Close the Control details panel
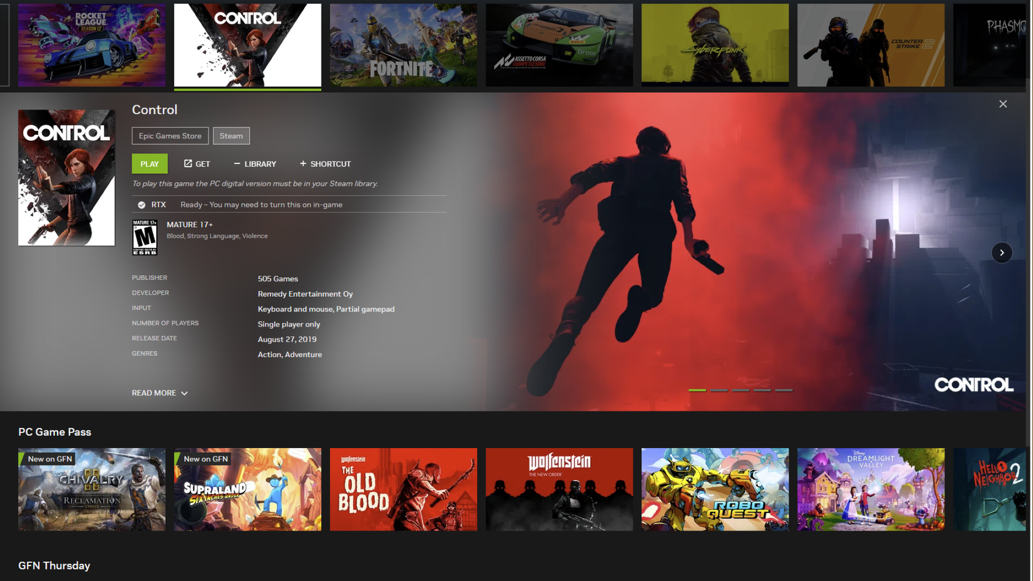Image resolution: width=1033 pixels, height=581 pixels. click(x=1003, y=104)
